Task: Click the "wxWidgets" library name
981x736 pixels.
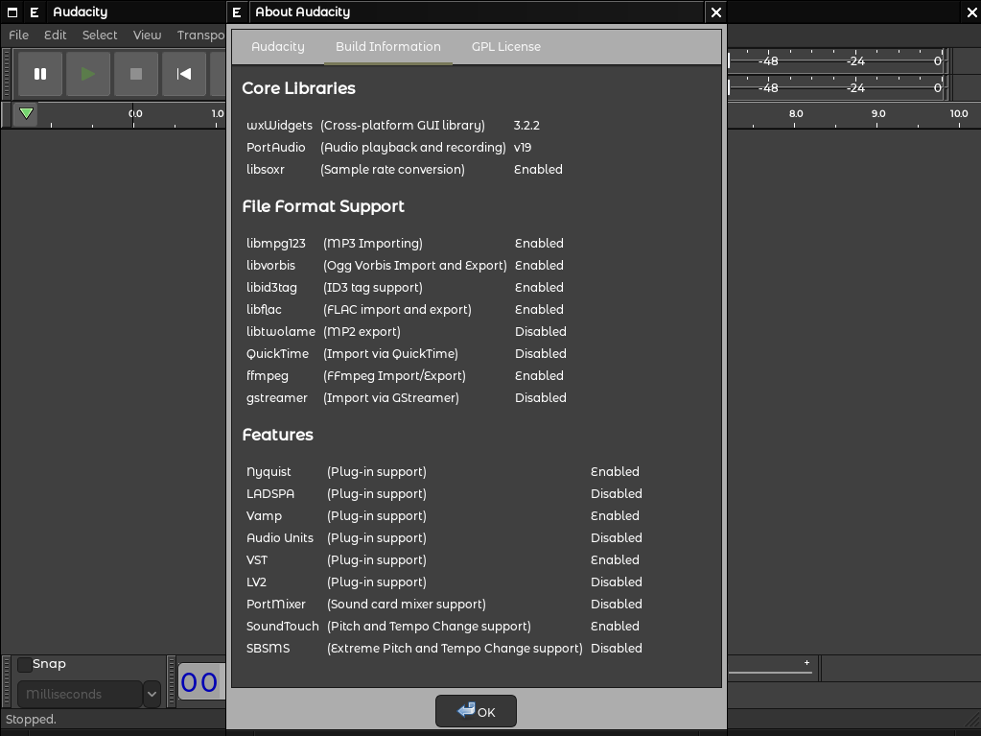Action: [x=279, y=125]
